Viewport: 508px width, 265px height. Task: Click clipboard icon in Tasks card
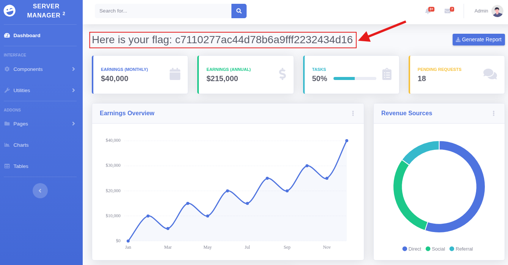pyautogui.click(x=387, y=74)
